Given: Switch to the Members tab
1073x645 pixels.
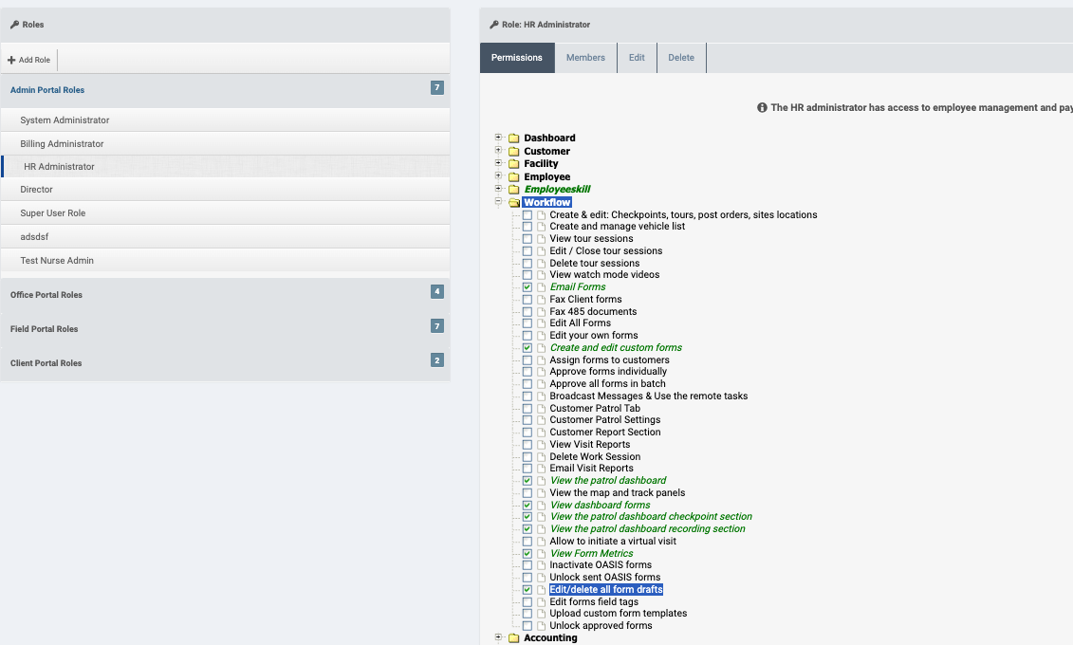Looking at the screenshot, I should point(585,58).
